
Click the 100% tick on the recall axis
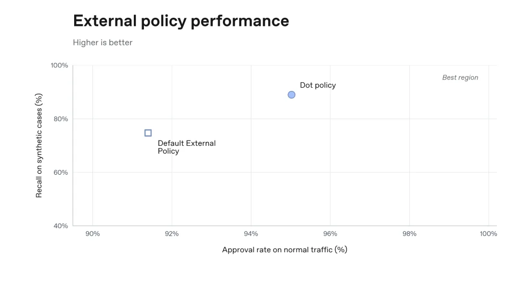(59, 65)
